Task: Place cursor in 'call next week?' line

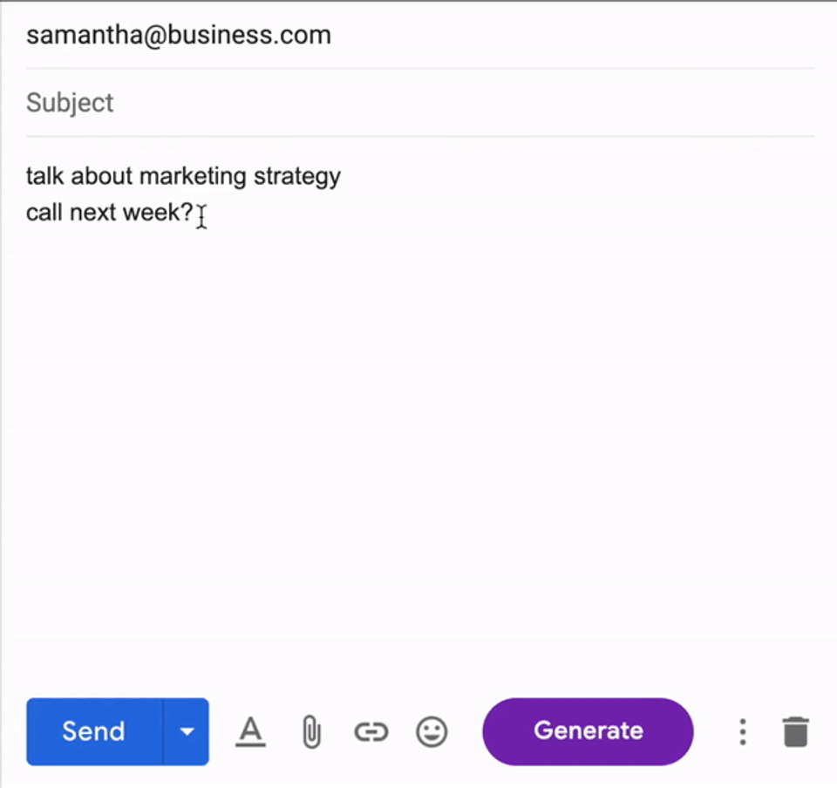Action: [110, 213]
